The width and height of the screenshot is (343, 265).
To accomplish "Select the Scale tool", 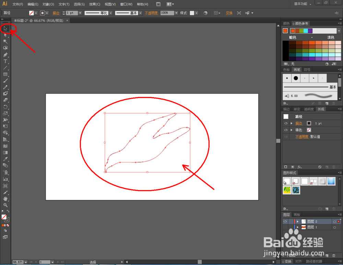I will [5, 113].
